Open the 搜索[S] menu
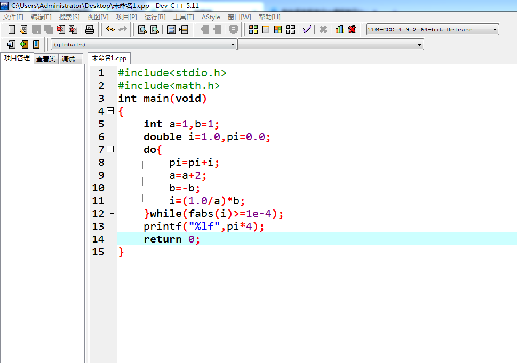The width and height of the screenshot is (517, 363). pyautogui.click(x=69, y=17)
